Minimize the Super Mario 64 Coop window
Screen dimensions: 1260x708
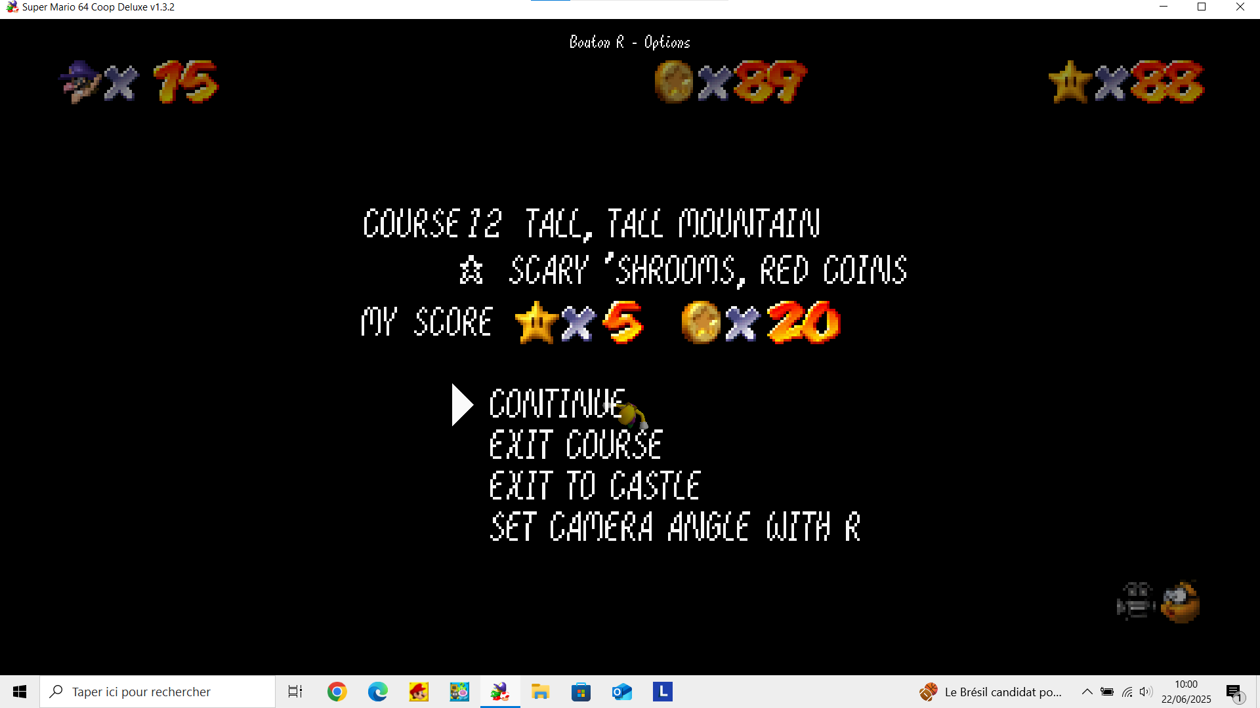(1164, 7)
